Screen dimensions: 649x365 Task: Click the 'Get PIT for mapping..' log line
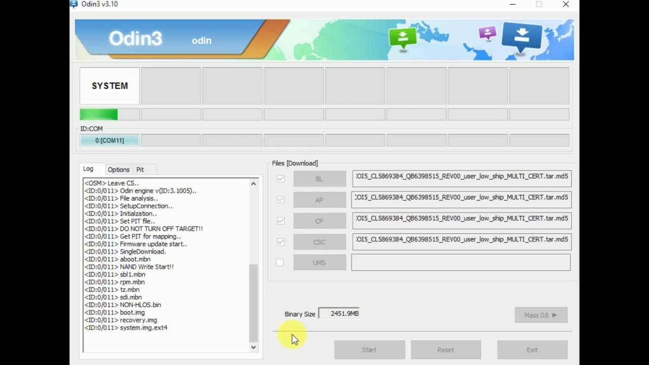tap(132, 236)
